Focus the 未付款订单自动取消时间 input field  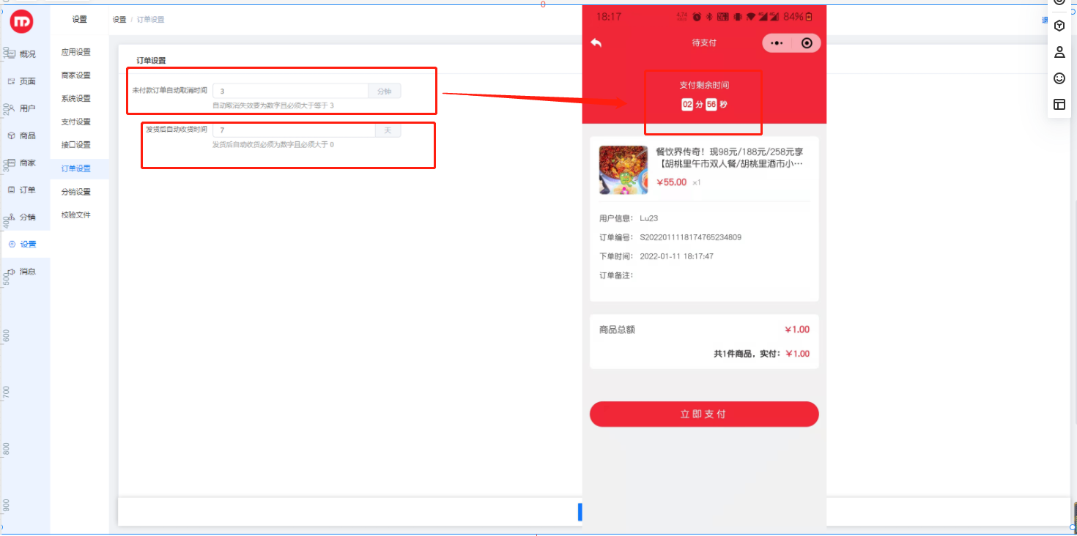point(290,91)
